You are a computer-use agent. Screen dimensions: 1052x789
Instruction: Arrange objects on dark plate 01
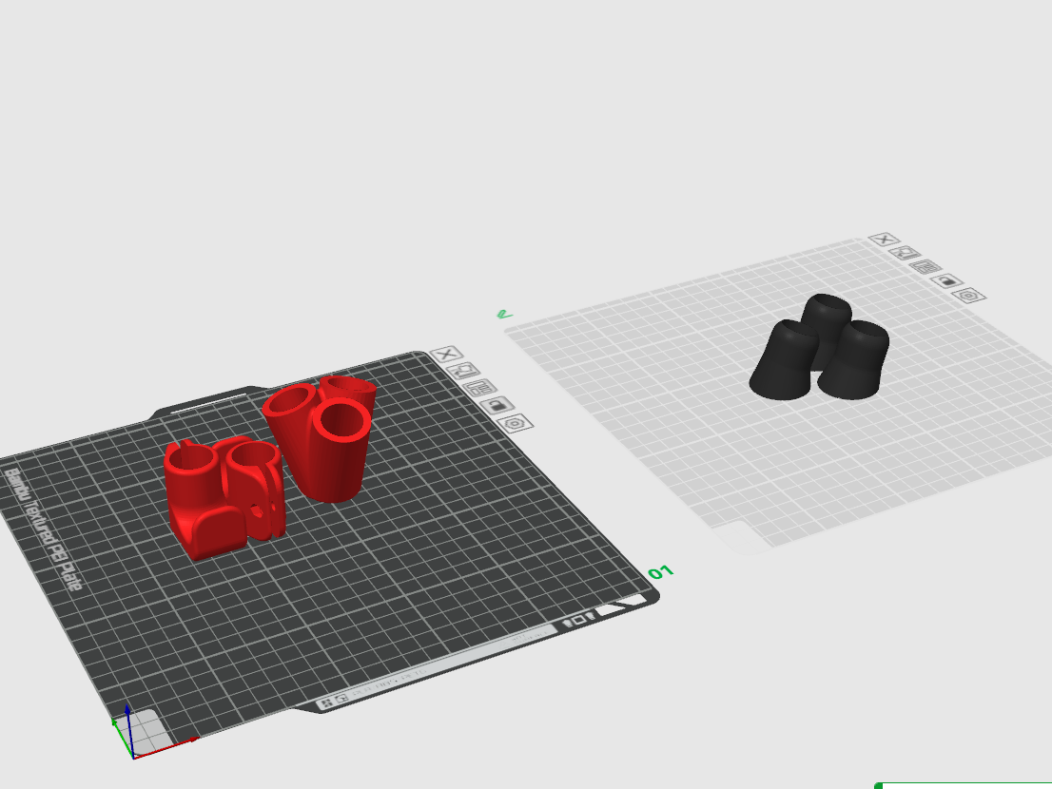point(481,388)
